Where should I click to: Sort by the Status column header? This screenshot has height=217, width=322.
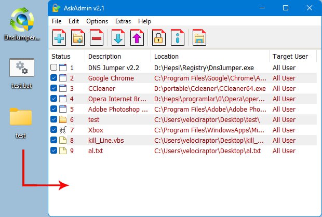[67, 56]
